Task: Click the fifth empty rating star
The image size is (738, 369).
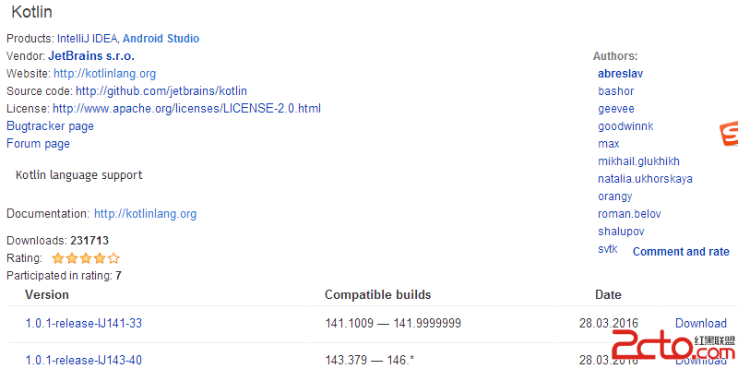Action: (x=113, y=258)
